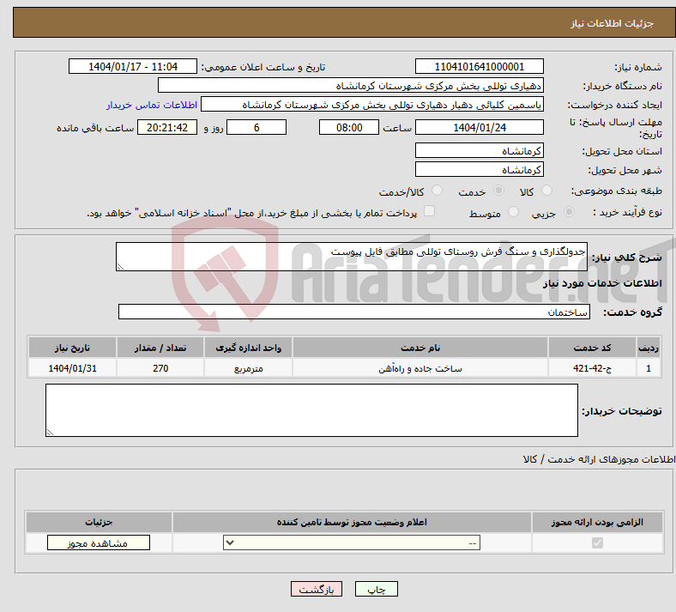
Task: Expand the اعلام وضعیت مجوز dropdown
Action: (x=352, y=543)
